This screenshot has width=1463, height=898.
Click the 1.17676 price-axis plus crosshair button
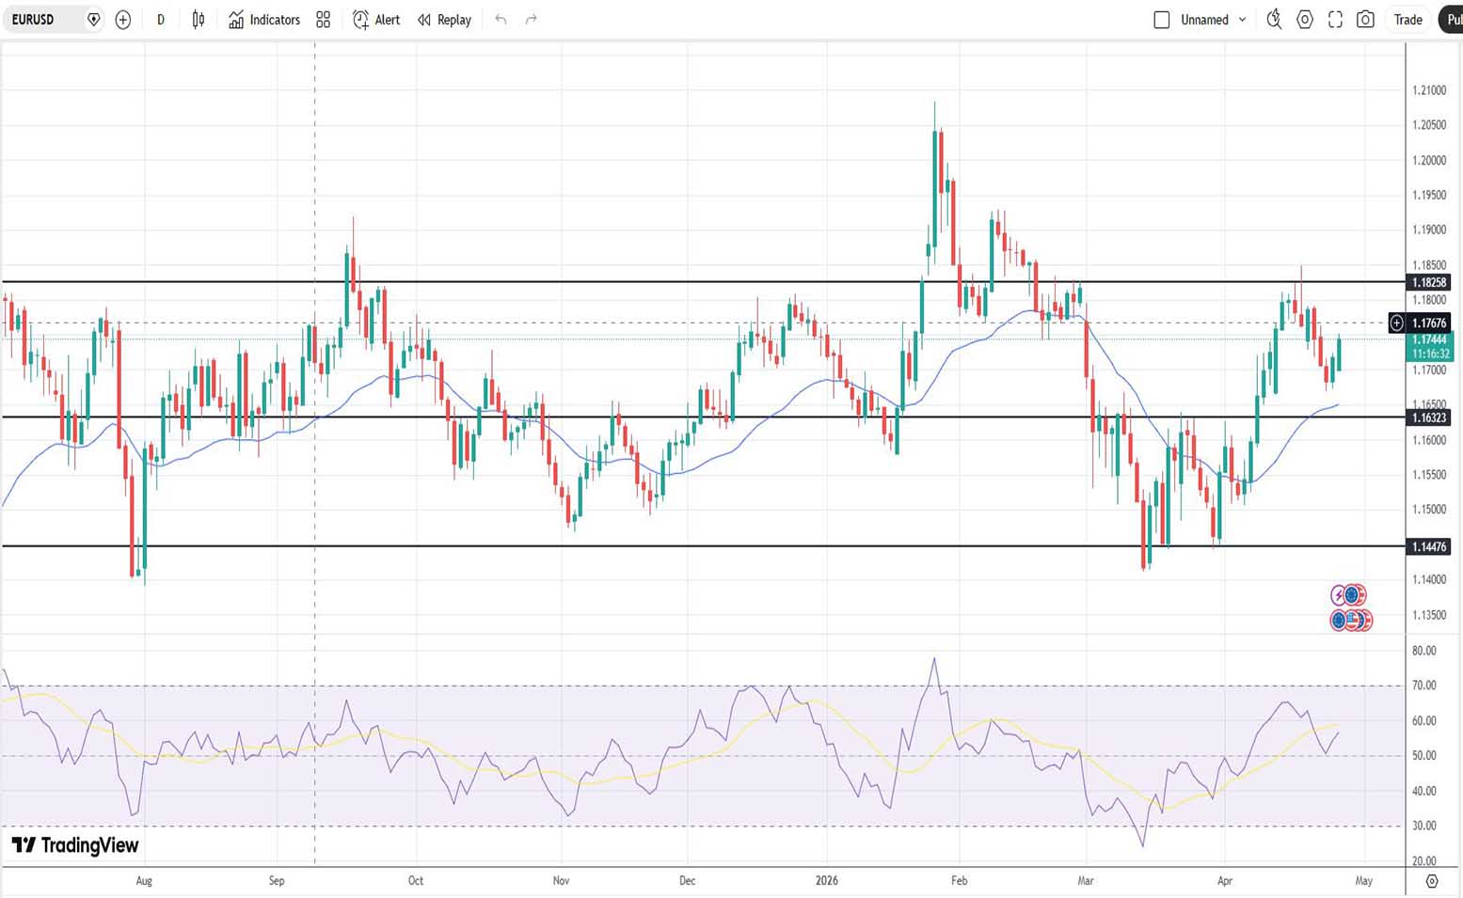coord(1397,323)
